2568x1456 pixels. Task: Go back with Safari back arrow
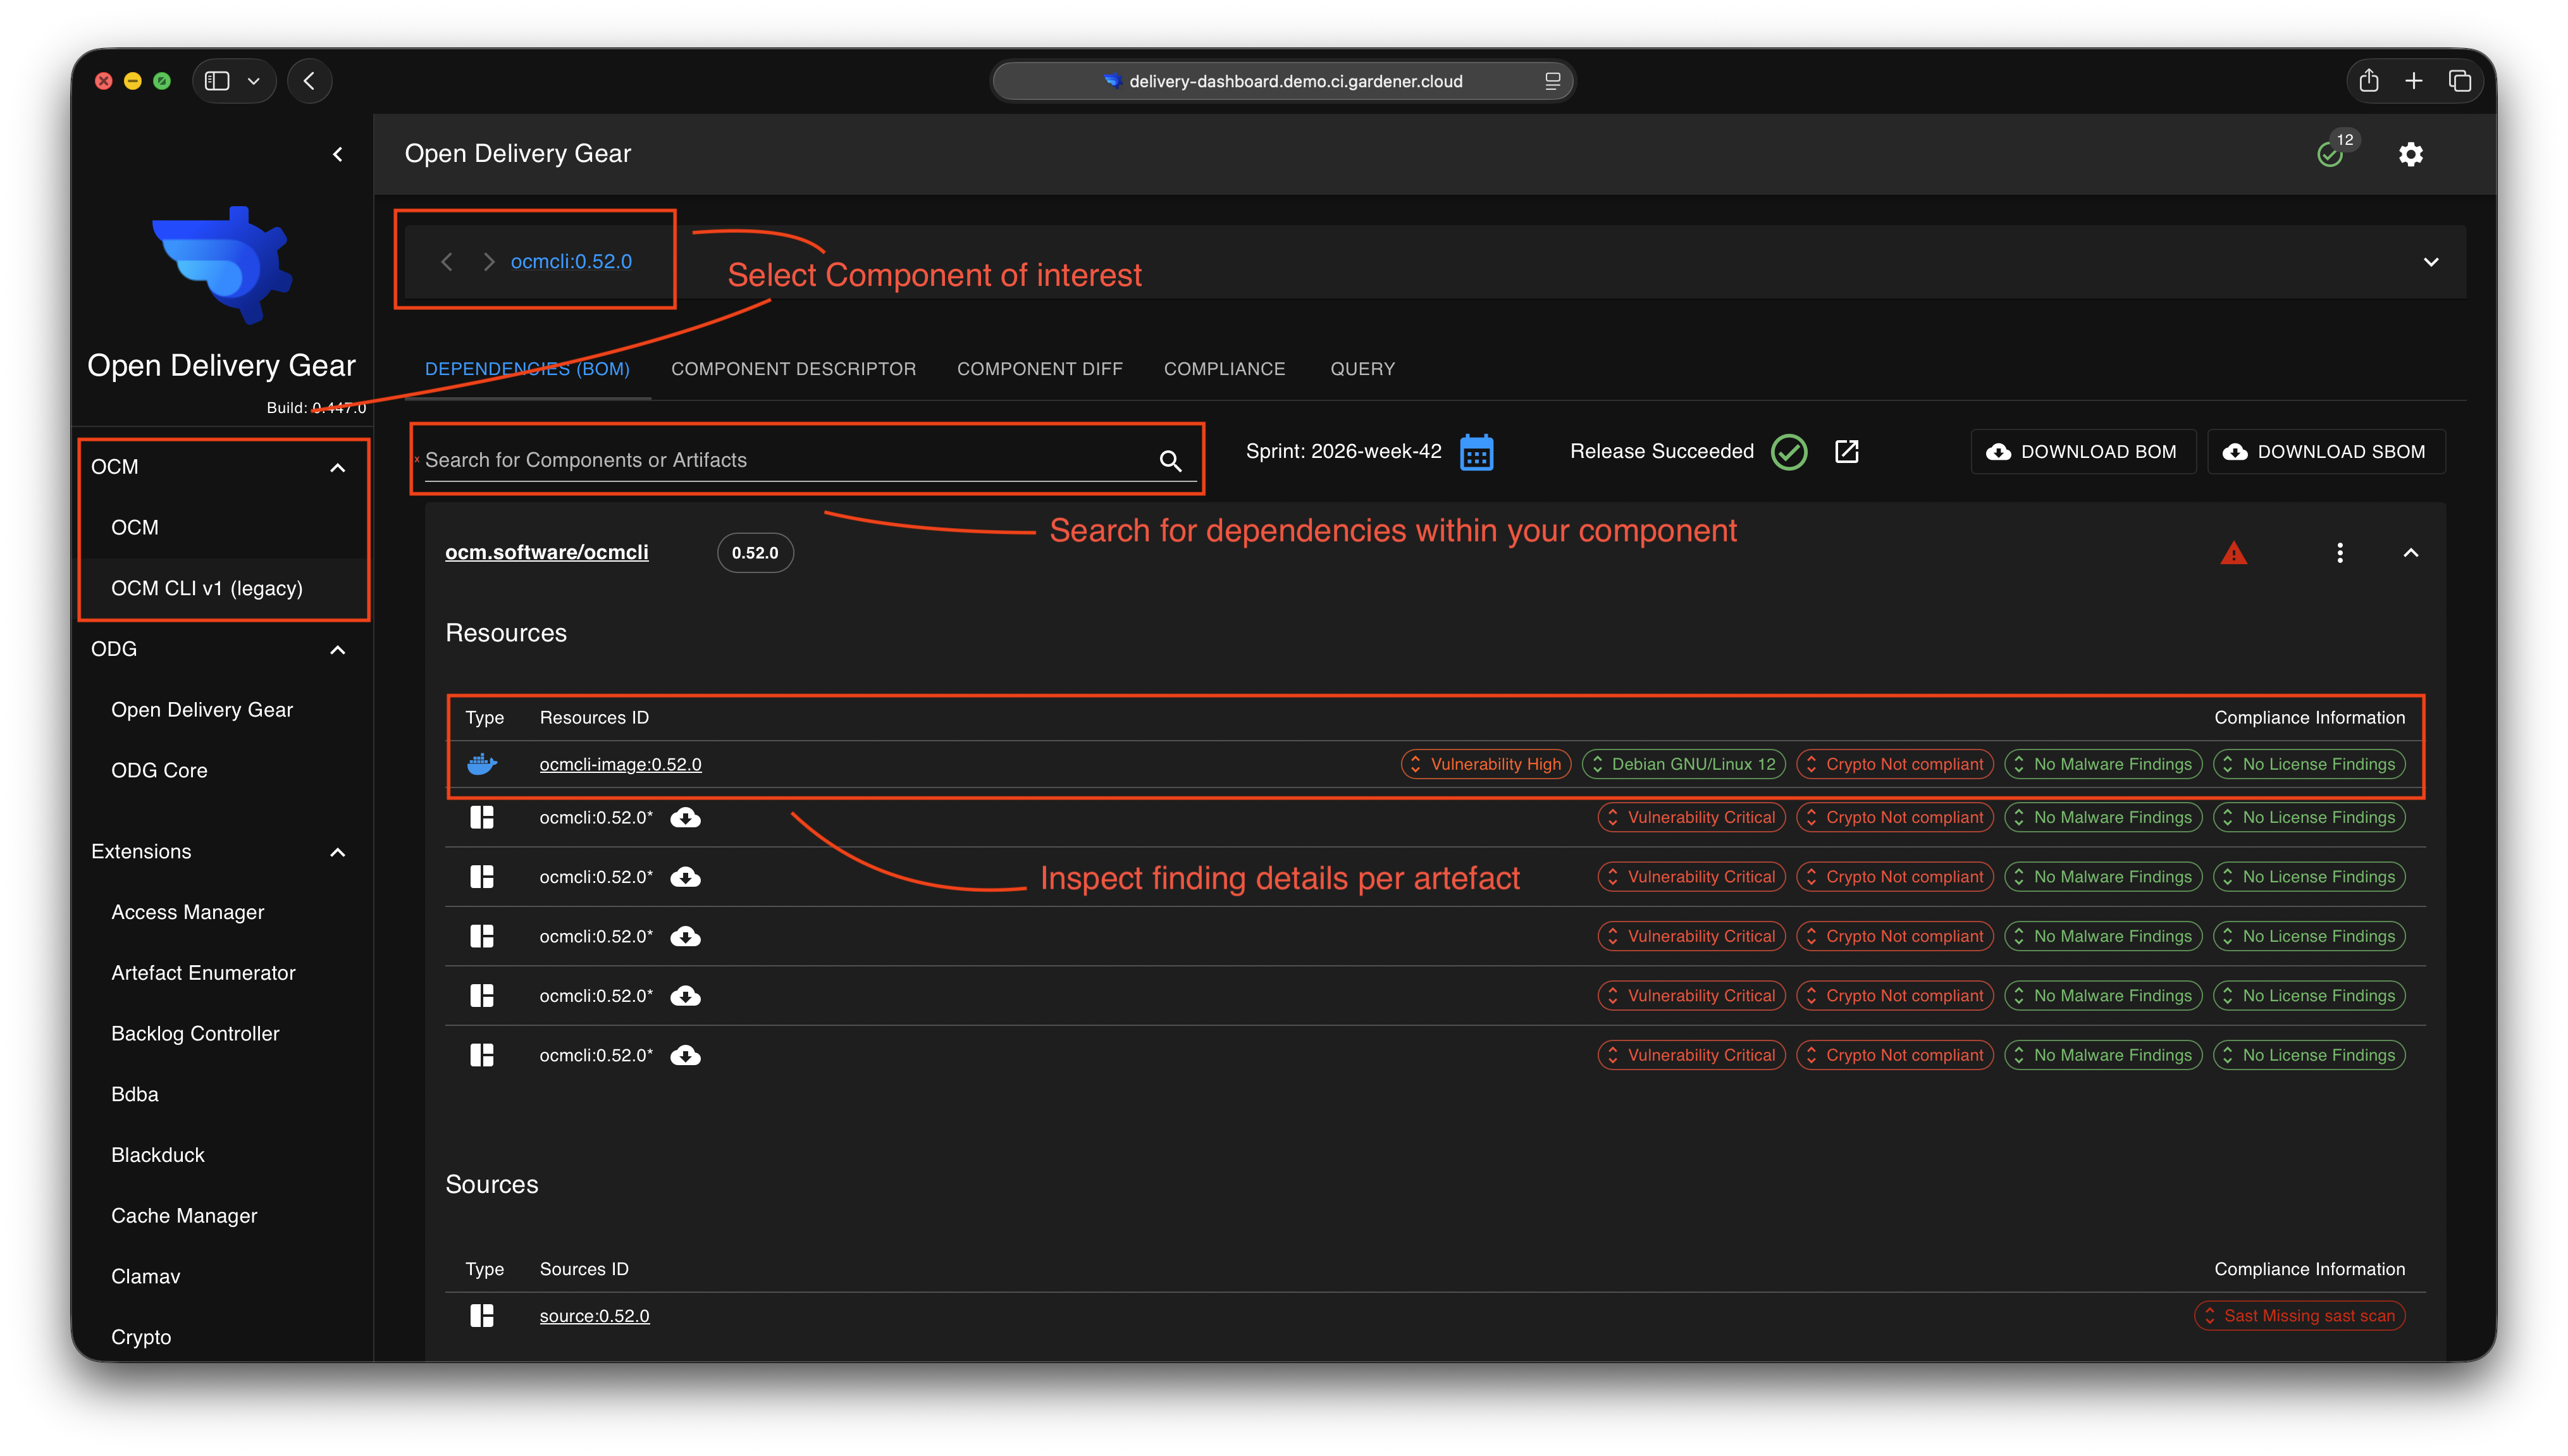click(309, 81)
